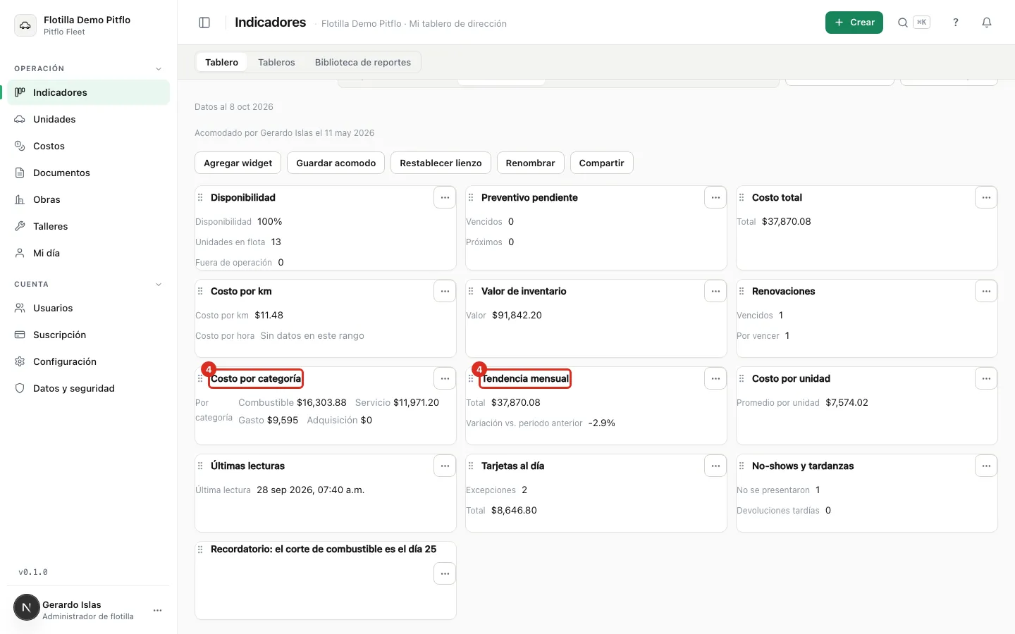Image resolution: width=1015 pixels, height=634 pixels.
Task: Open the Renovaciones widget options menu
Action: point(986,292)
